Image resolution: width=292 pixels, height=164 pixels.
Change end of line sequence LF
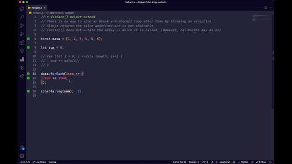click(x=212, y=162)
